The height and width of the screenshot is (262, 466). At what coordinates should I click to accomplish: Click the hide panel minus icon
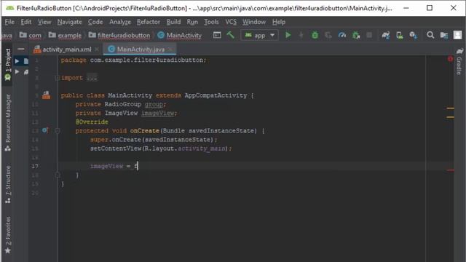click(21, 49)
